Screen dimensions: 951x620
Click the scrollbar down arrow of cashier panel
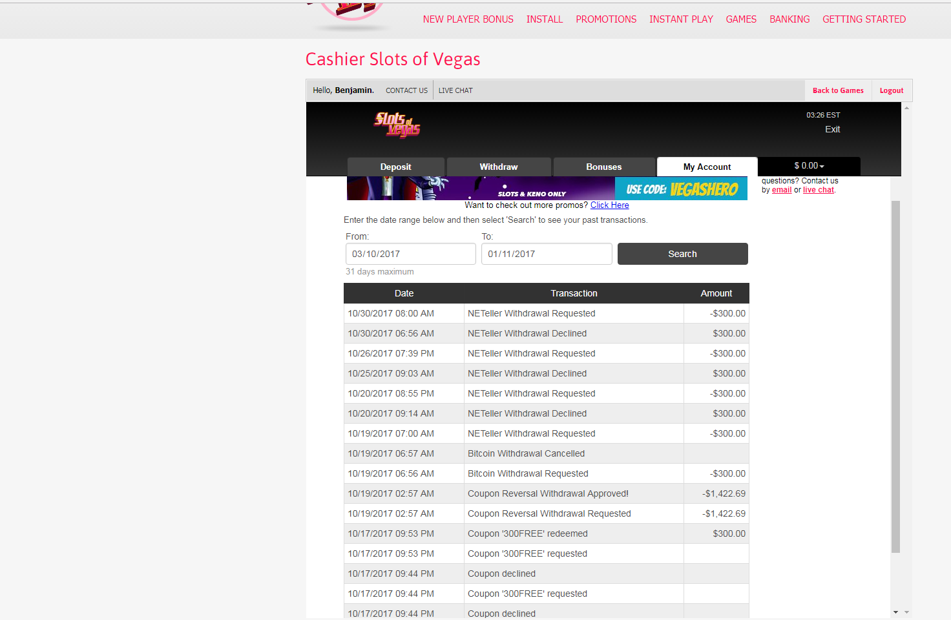895,612
